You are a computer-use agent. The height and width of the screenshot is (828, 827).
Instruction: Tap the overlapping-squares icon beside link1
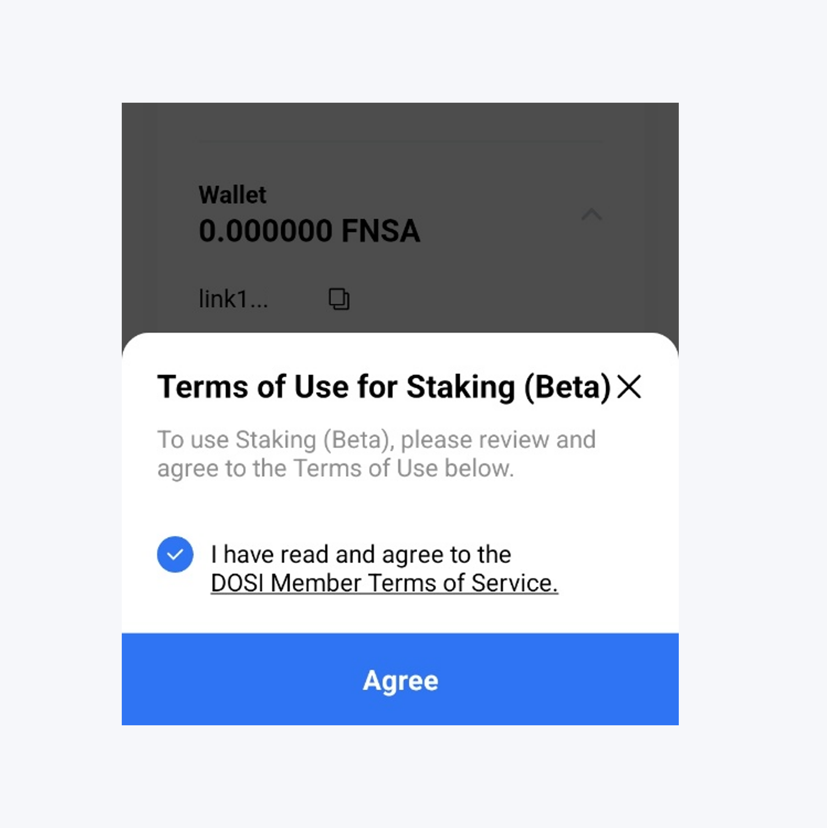pos(339,299)
